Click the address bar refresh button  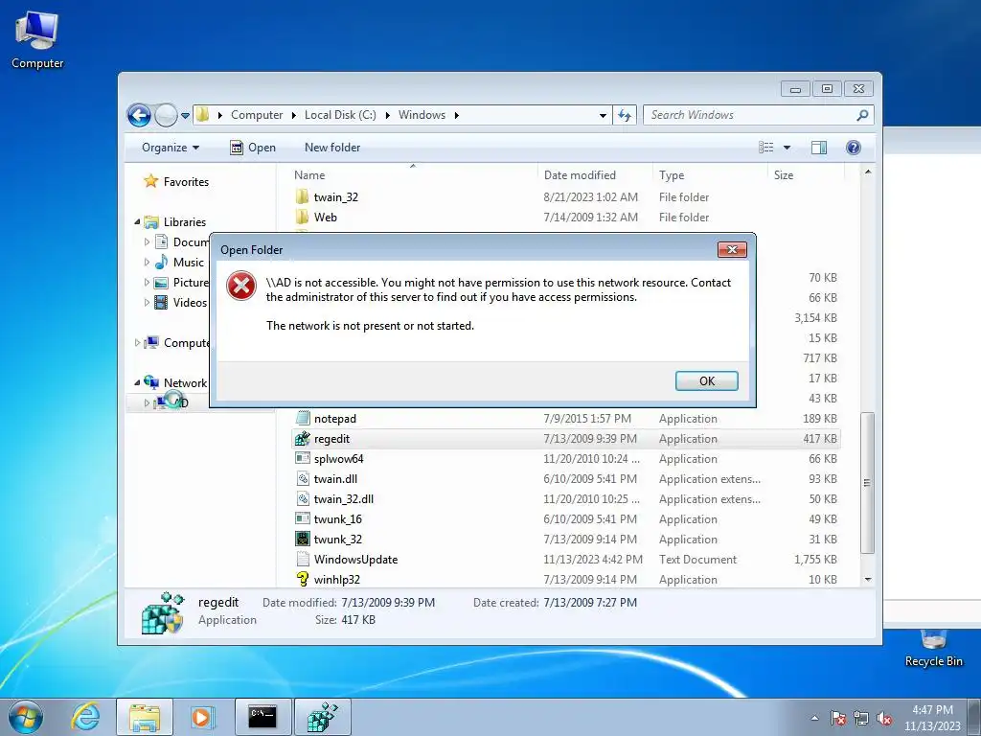(625, 115)
